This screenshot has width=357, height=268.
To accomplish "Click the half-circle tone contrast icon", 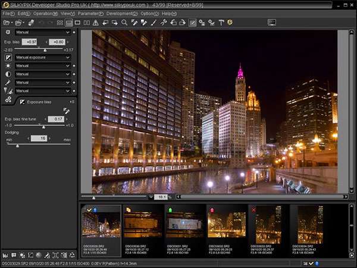I will click(8, 74).
